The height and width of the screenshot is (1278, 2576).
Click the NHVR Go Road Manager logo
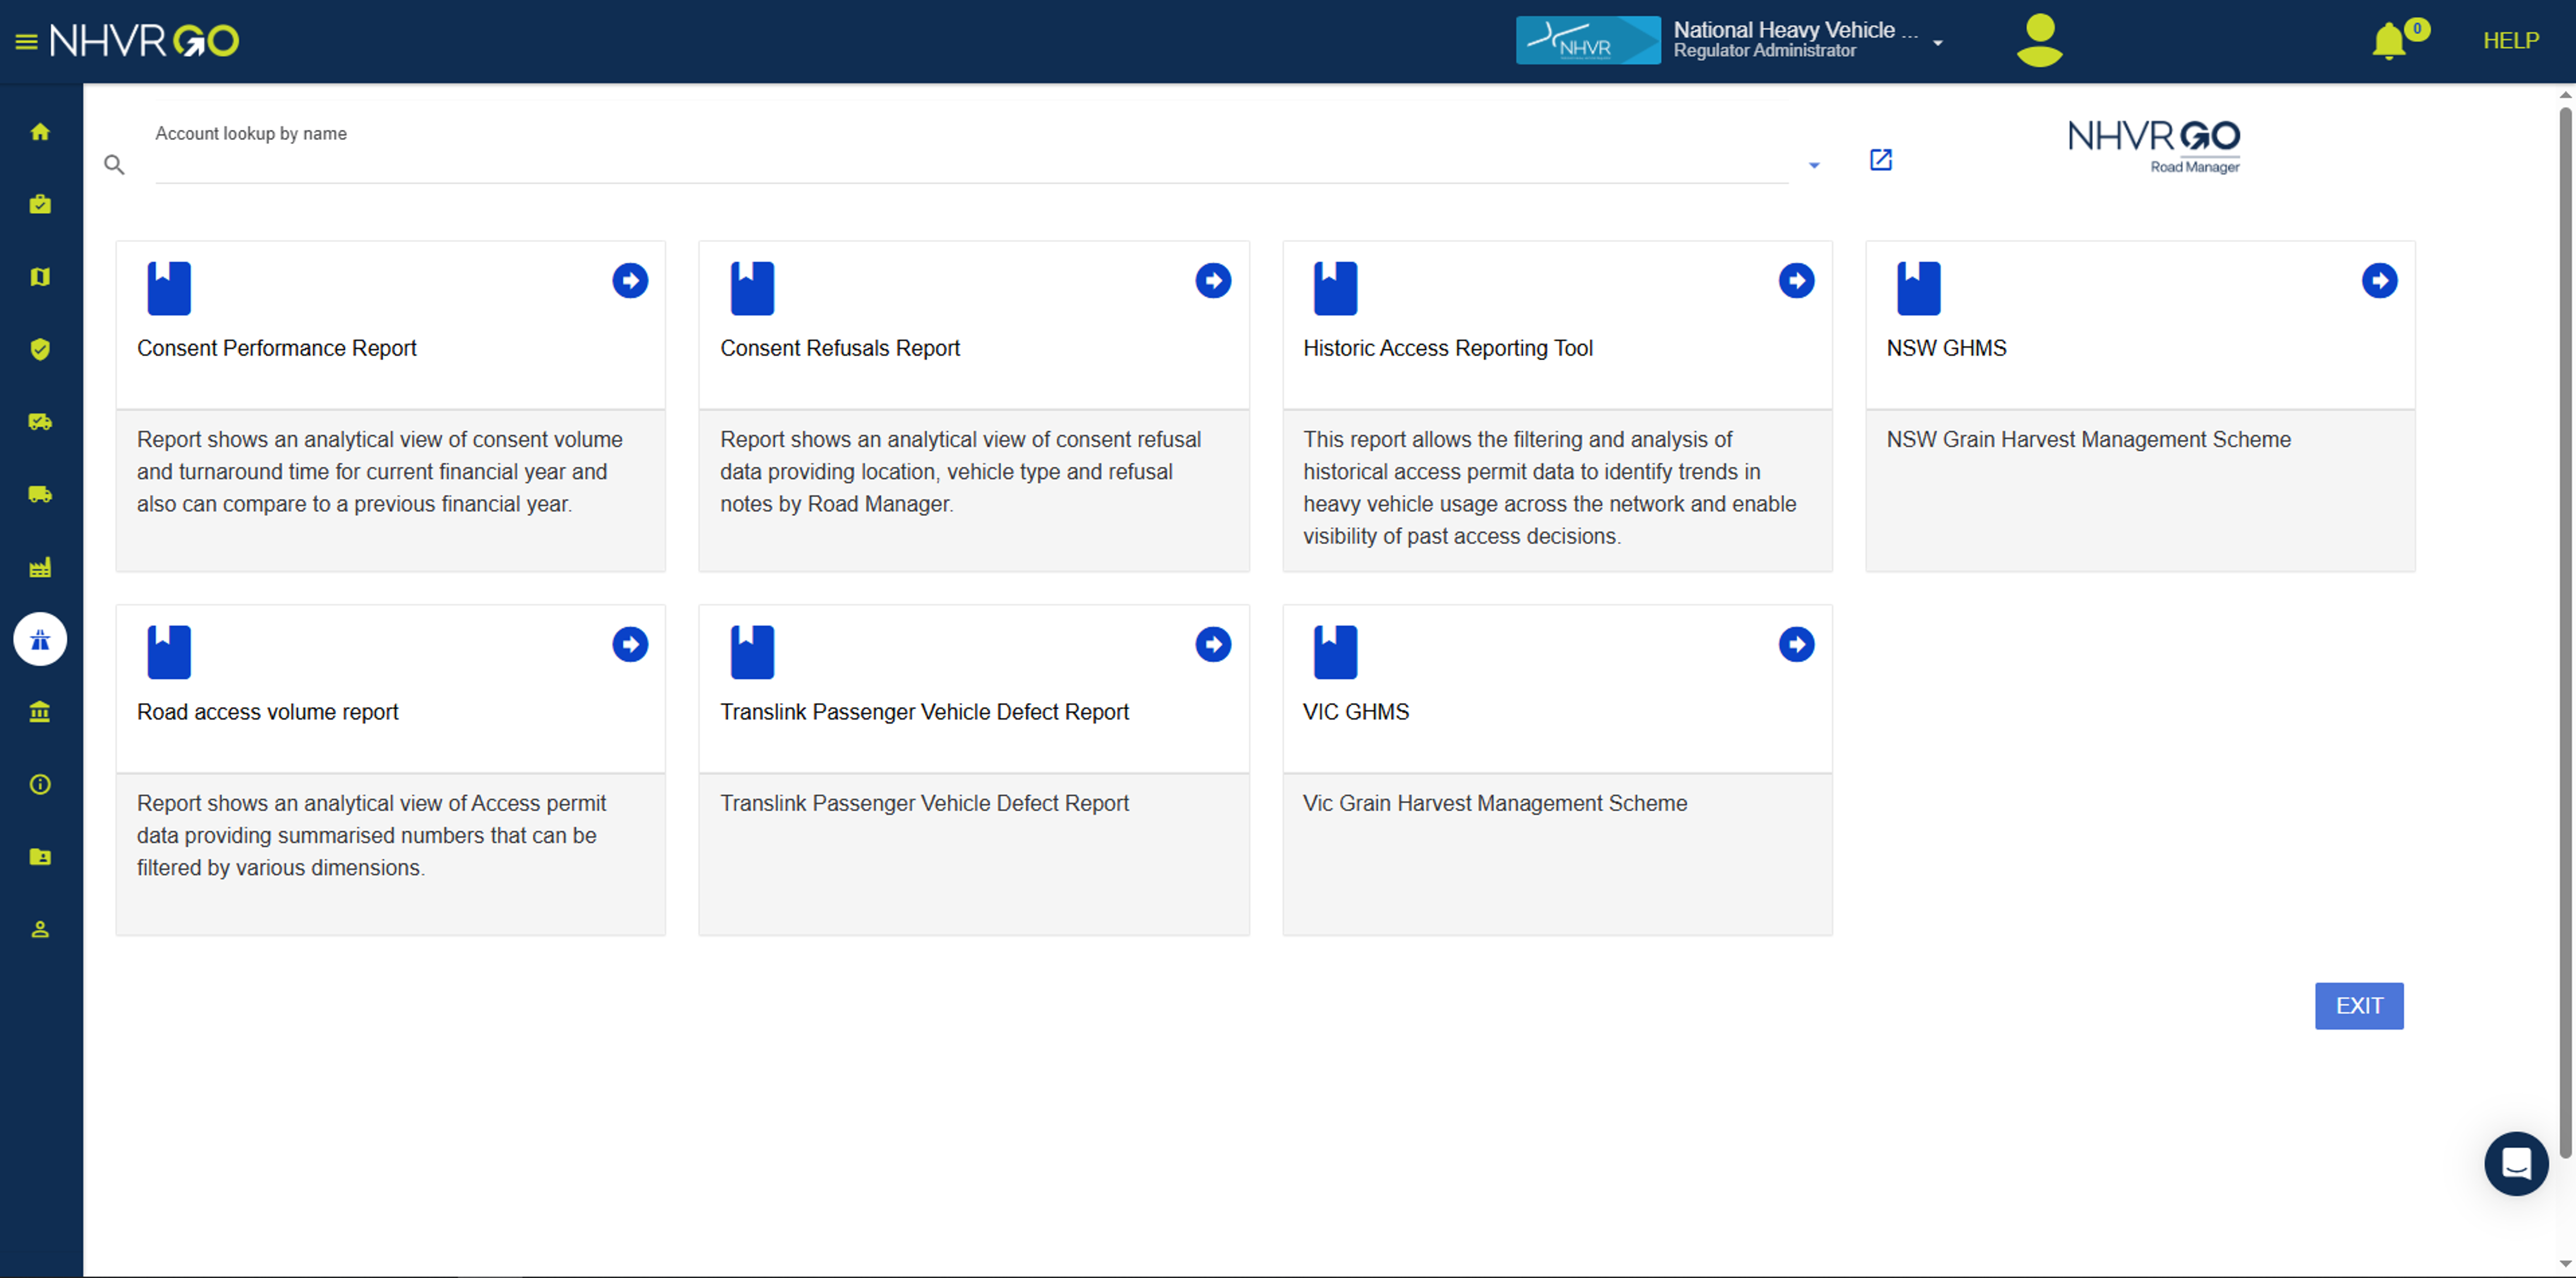coord(2153,146)
